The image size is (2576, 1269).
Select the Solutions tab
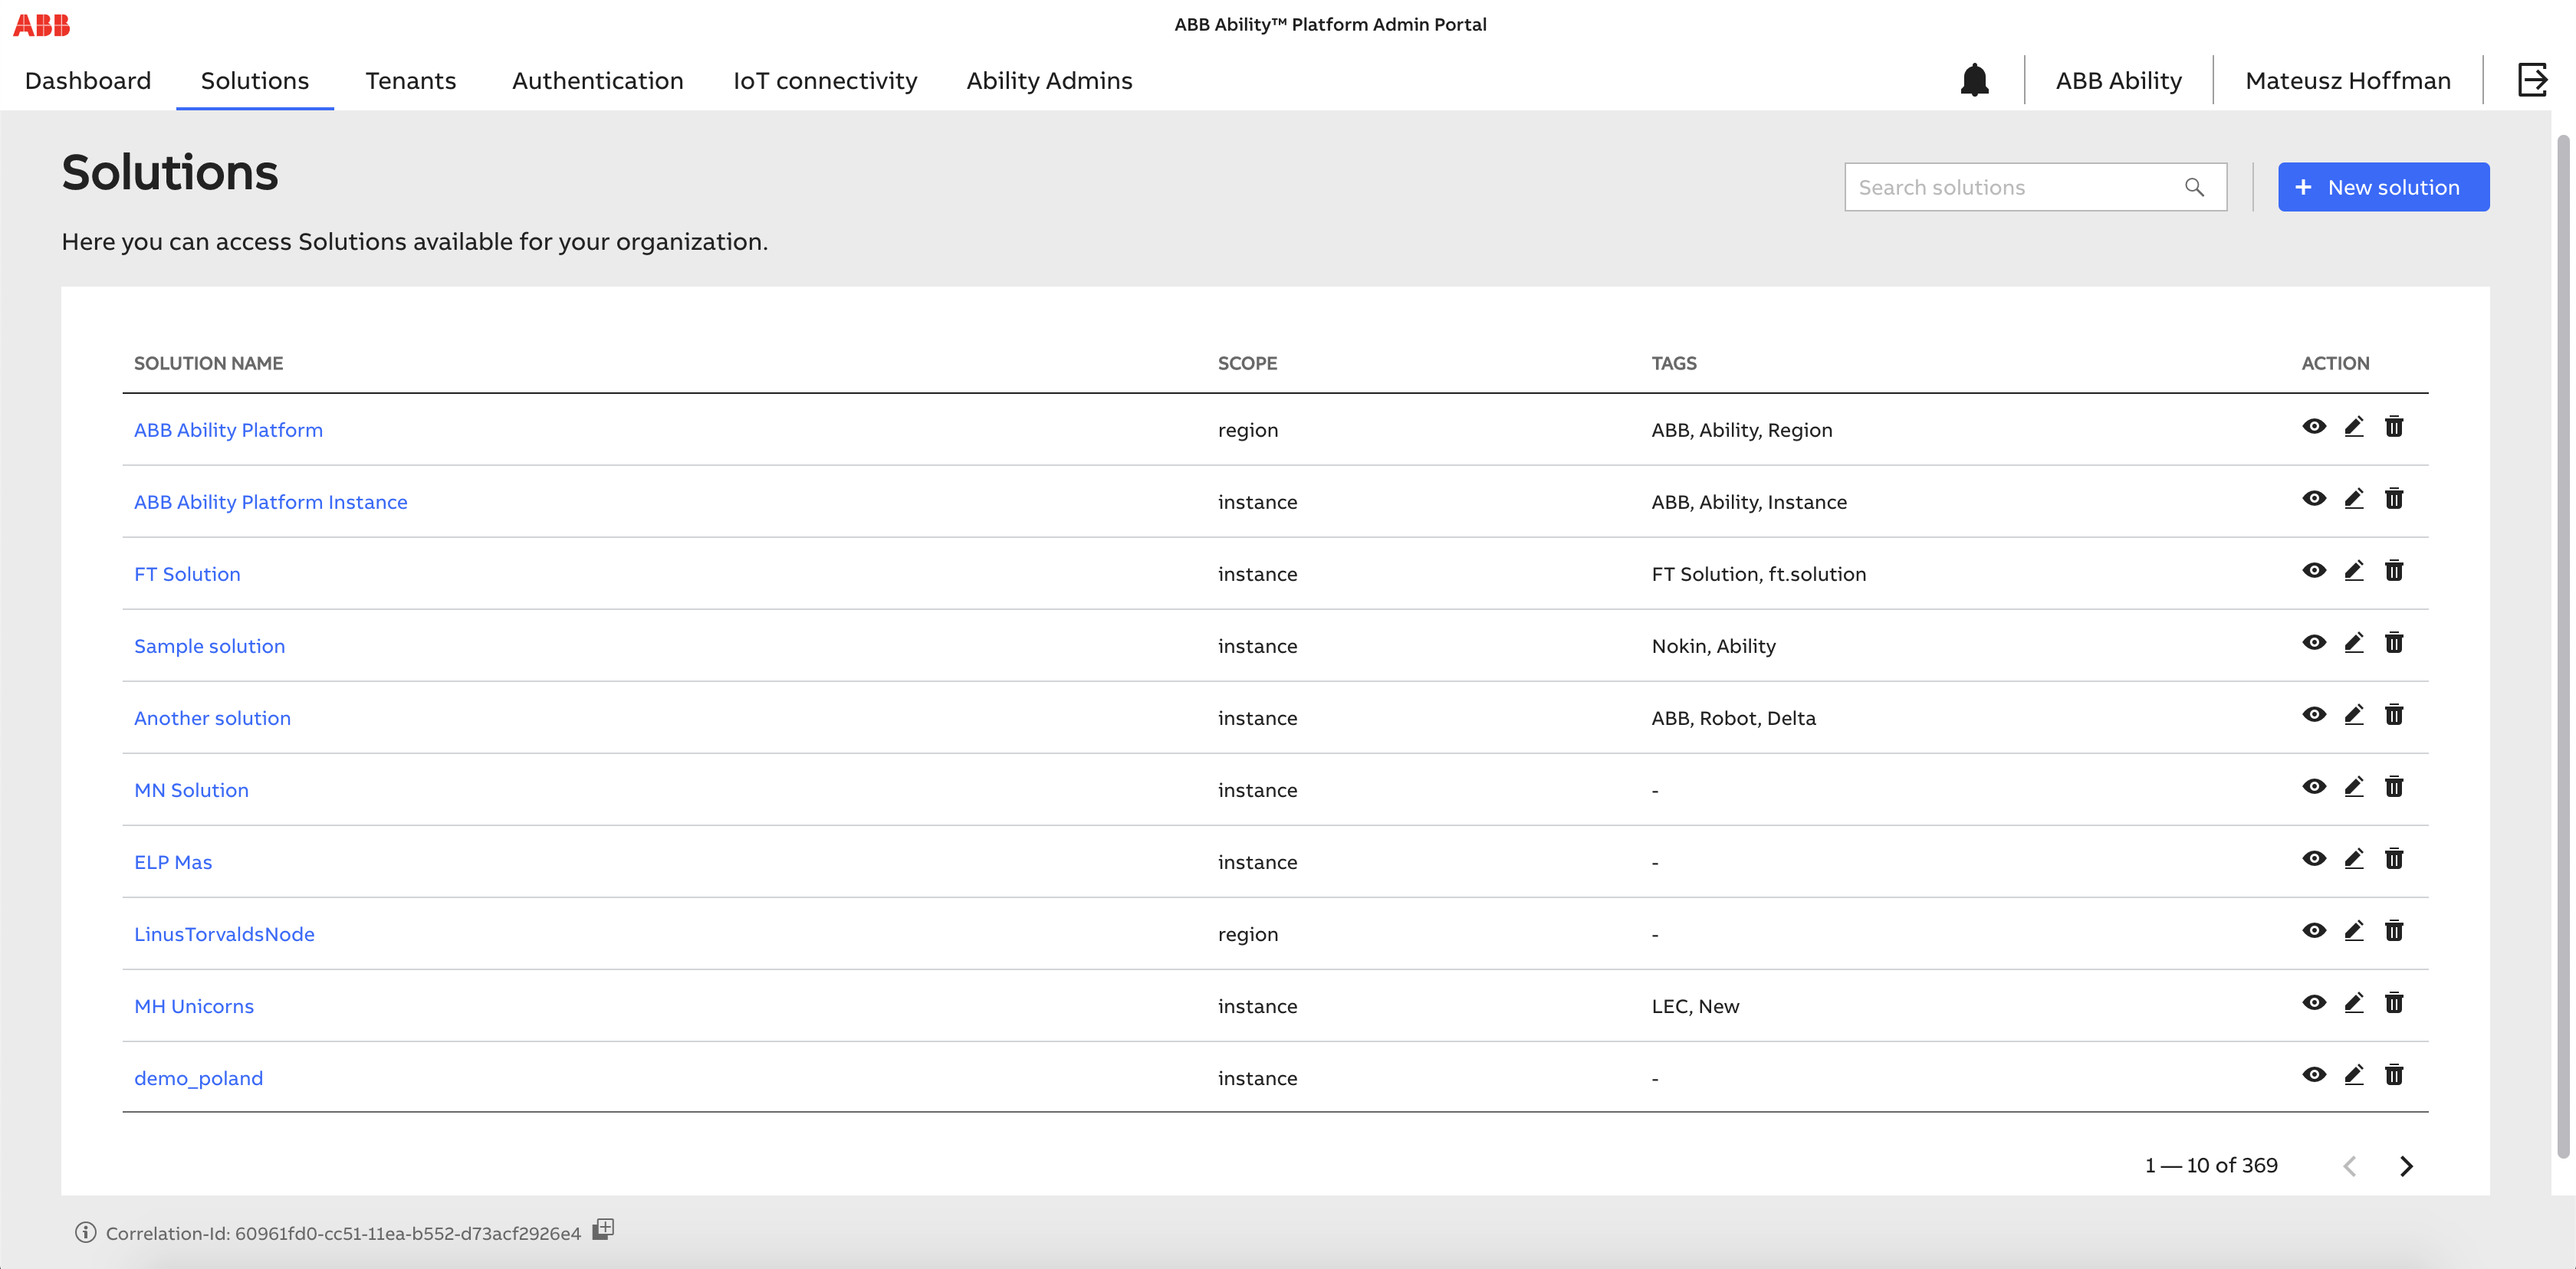pyautogui.click(x=255, y=80)
